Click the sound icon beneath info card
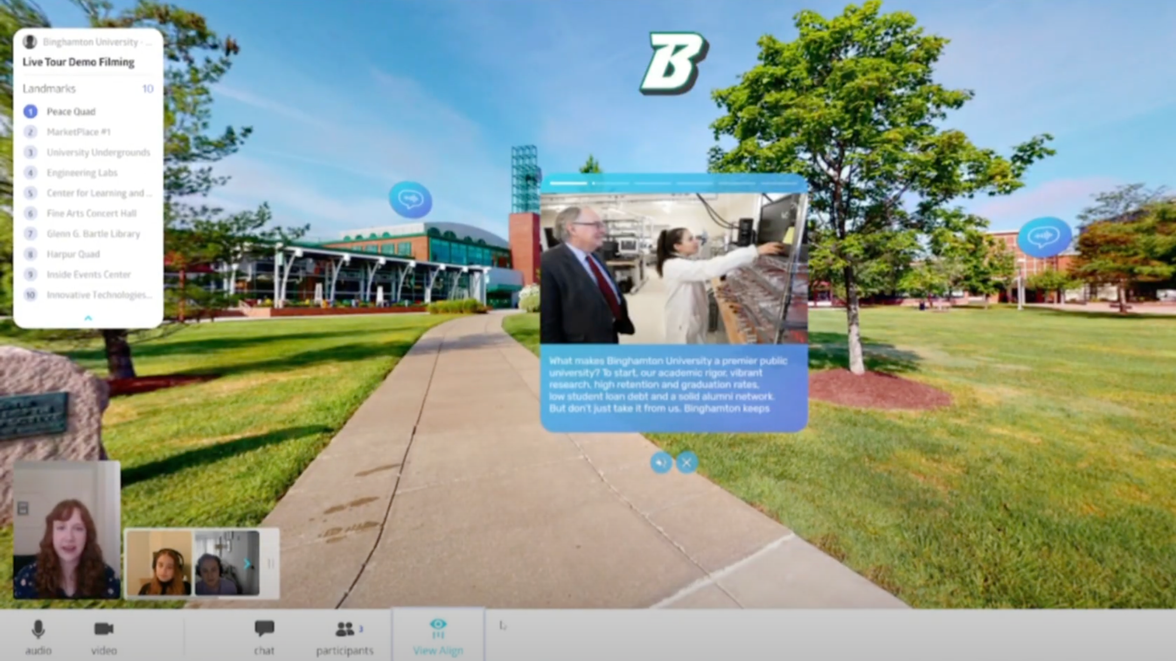The height and width of the screenshot is (661, 1176). coord(661,462)
